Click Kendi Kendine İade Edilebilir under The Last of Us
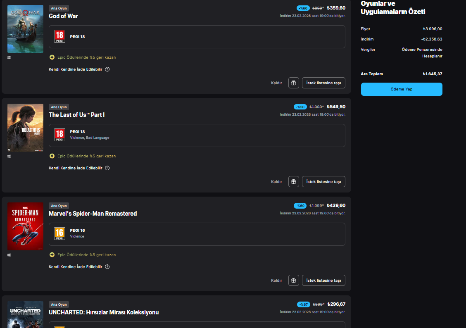The width and height of the screenshot is (466, 328). coord(76,168)
